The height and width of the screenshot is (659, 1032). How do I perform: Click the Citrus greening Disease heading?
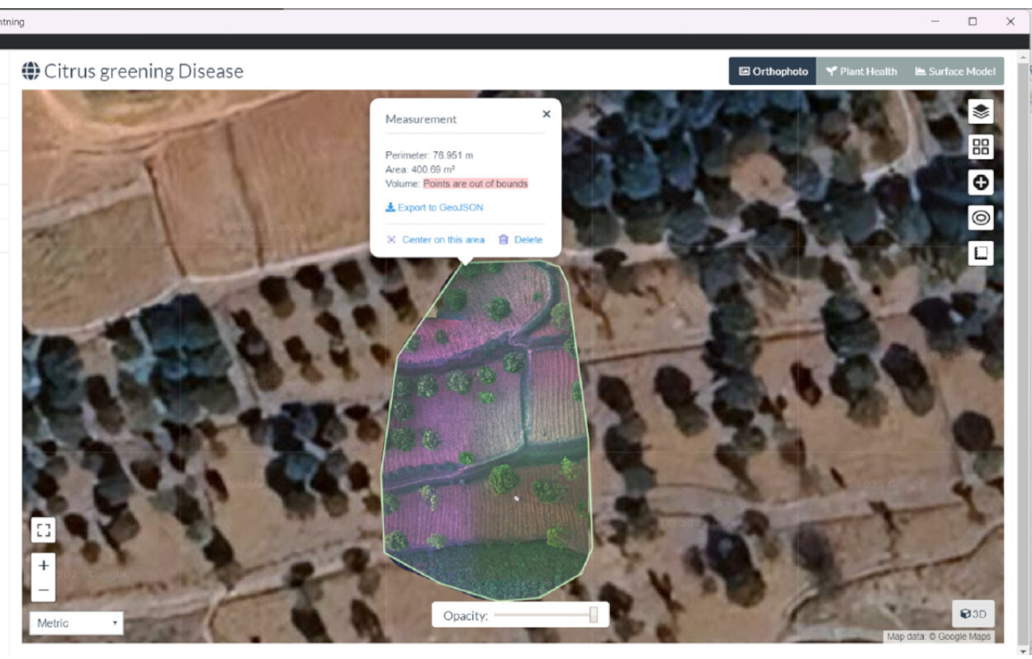144,71
